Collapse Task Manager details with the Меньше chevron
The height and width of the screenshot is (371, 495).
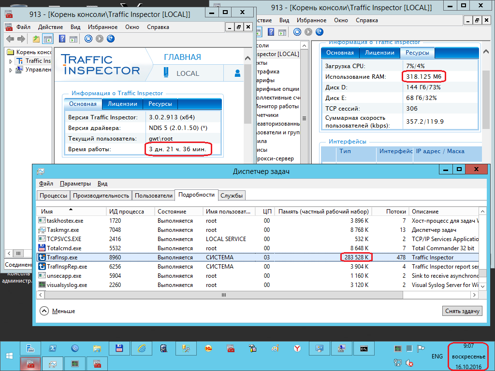coord(44,311)
